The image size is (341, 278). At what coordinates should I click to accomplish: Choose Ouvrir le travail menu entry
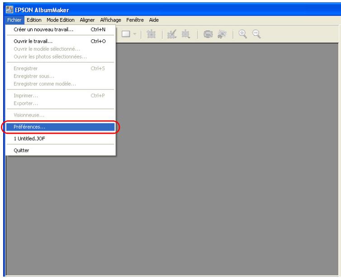click(x=61, y=41)
